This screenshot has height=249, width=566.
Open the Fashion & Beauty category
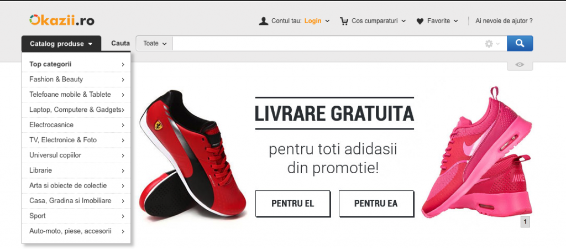pos(76,79)
